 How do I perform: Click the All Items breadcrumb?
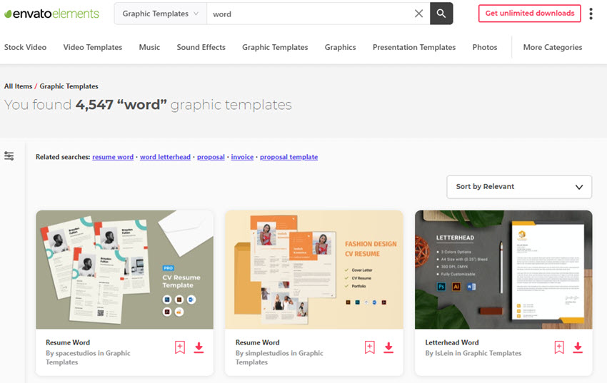(x=18, y=86)
